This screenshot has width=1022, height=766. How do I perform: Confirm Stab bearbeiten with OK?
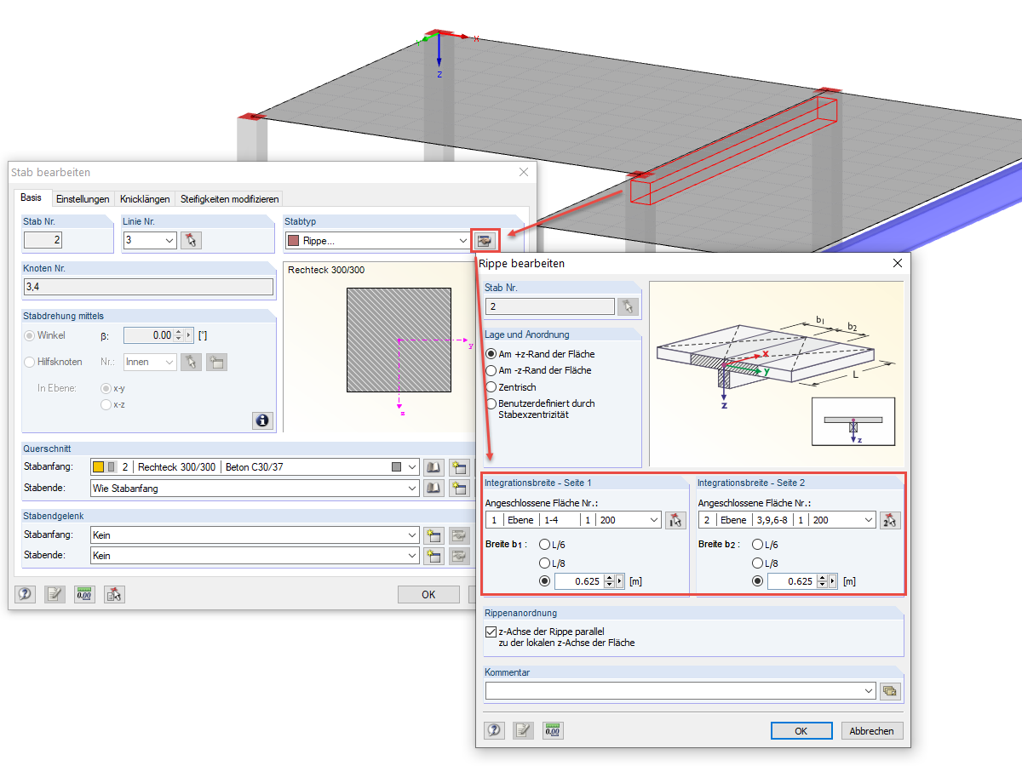428,594
